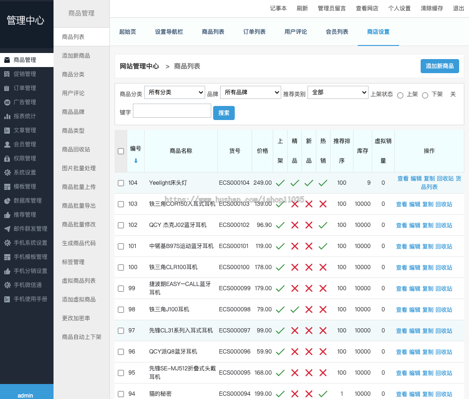The height and width of the screenshot is (399, 469).
Task: Click 退出 to log out
Action: click(x=459, y=8)
